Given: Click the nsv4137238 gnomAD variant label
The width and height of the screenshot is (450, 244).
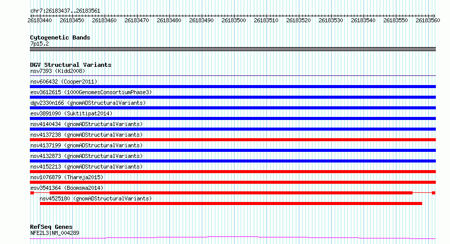Looking at the screenshot, I should tap(86, 135).
